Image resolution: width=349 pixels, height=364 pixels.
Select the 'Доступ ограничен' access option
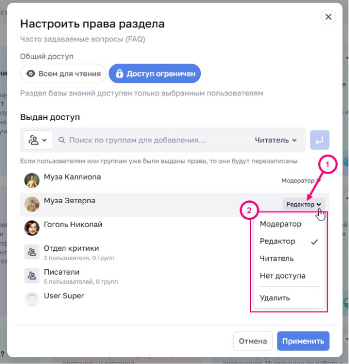click(x=154, y=74)
